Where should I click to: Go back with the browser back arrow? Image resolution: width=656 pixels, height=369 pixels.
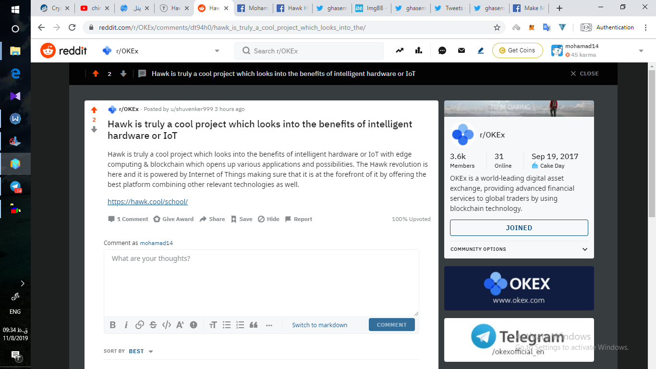tap(41, 27)
